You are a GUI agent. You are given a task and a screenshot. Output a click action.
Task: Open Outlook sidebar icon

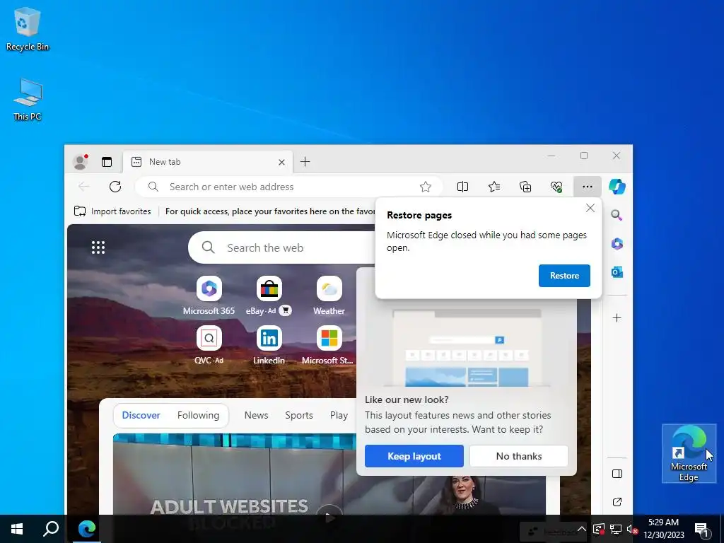click(x=617, y=272)
